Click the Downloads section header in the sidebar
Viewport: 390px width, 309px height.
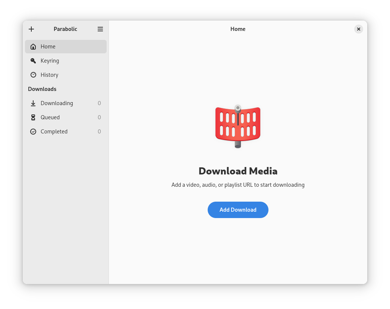[x=42, y=89]
